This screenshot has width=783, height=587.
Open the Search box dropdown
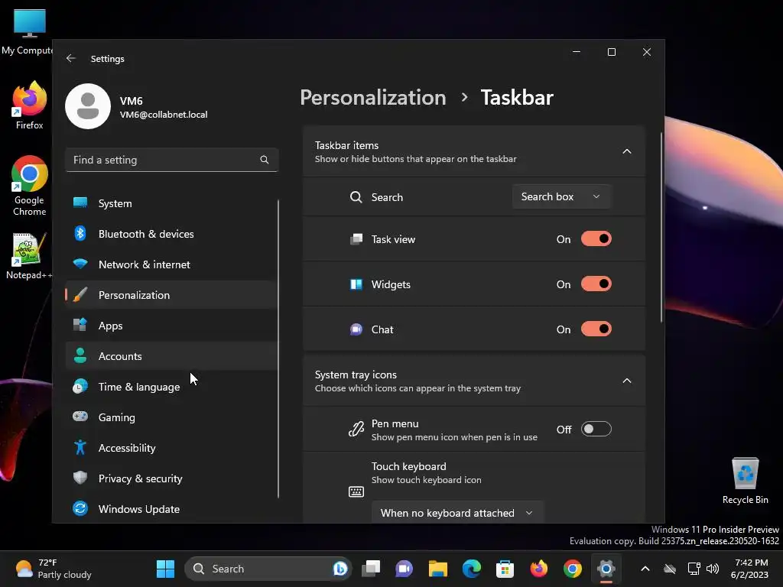561,196
